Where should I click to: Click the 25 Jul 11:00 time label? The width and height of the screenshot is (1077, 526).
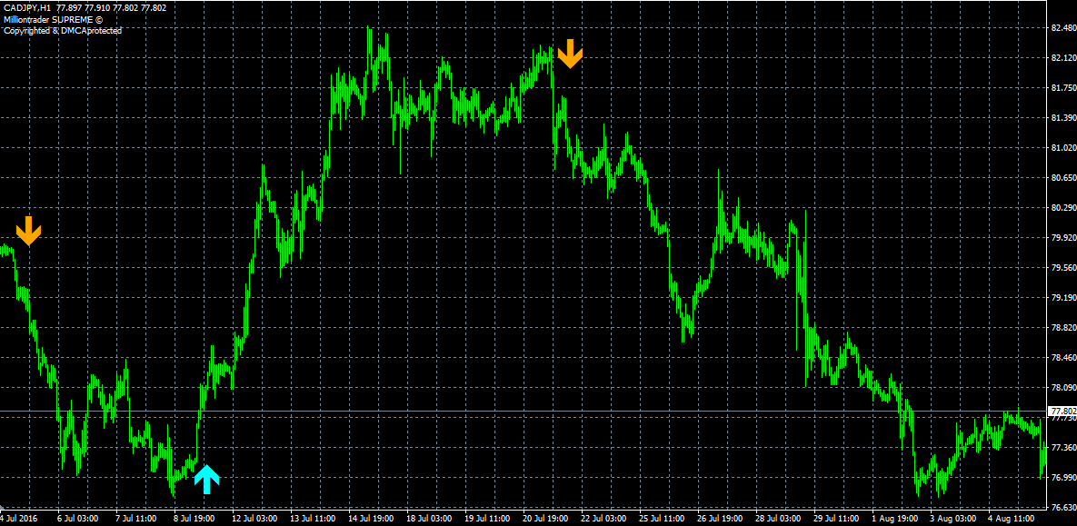[663, 519]
